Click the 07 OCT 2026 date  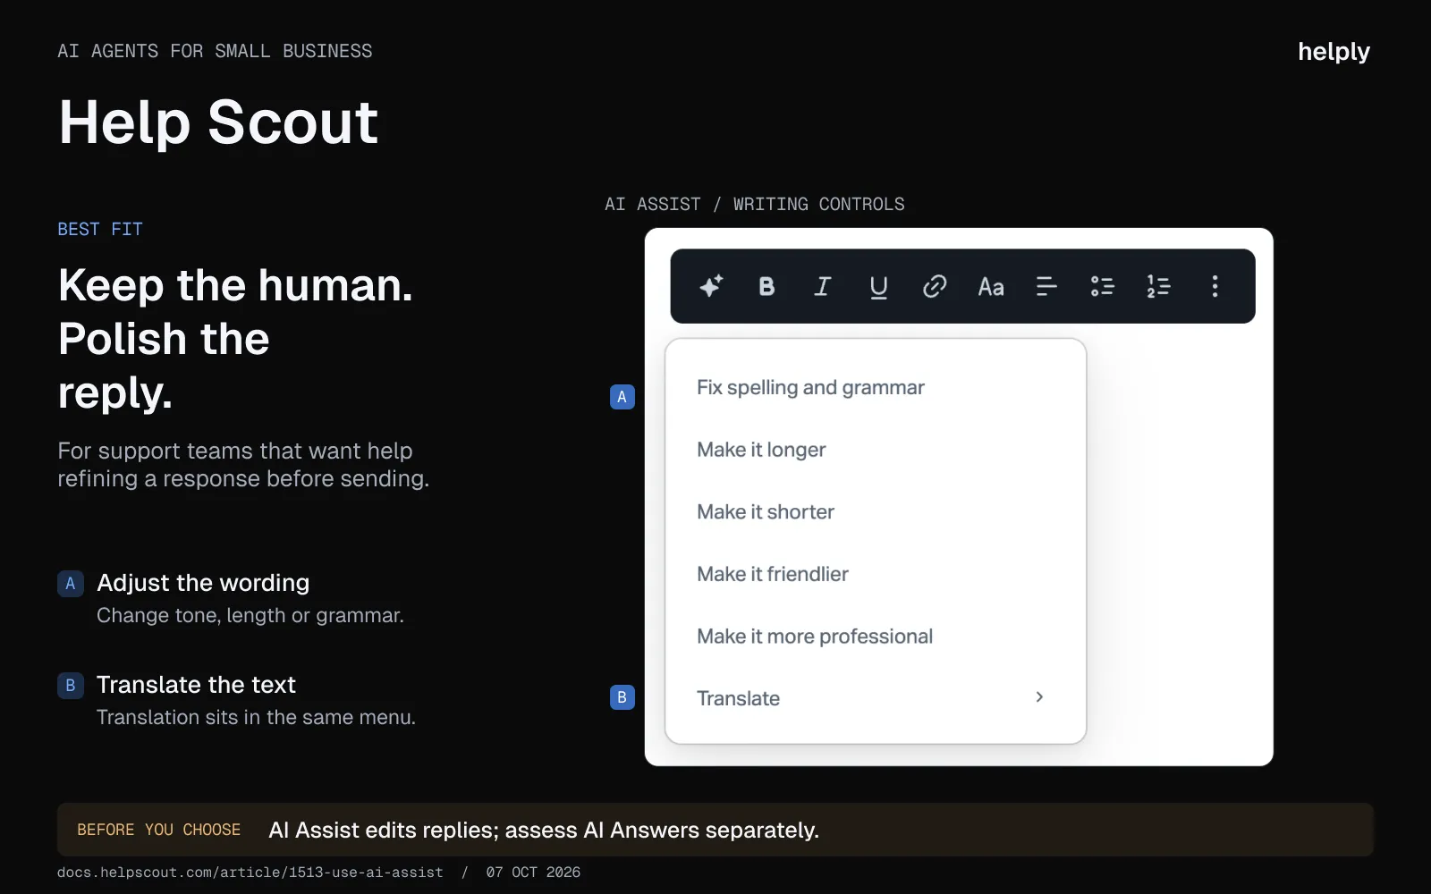point(533,873)
